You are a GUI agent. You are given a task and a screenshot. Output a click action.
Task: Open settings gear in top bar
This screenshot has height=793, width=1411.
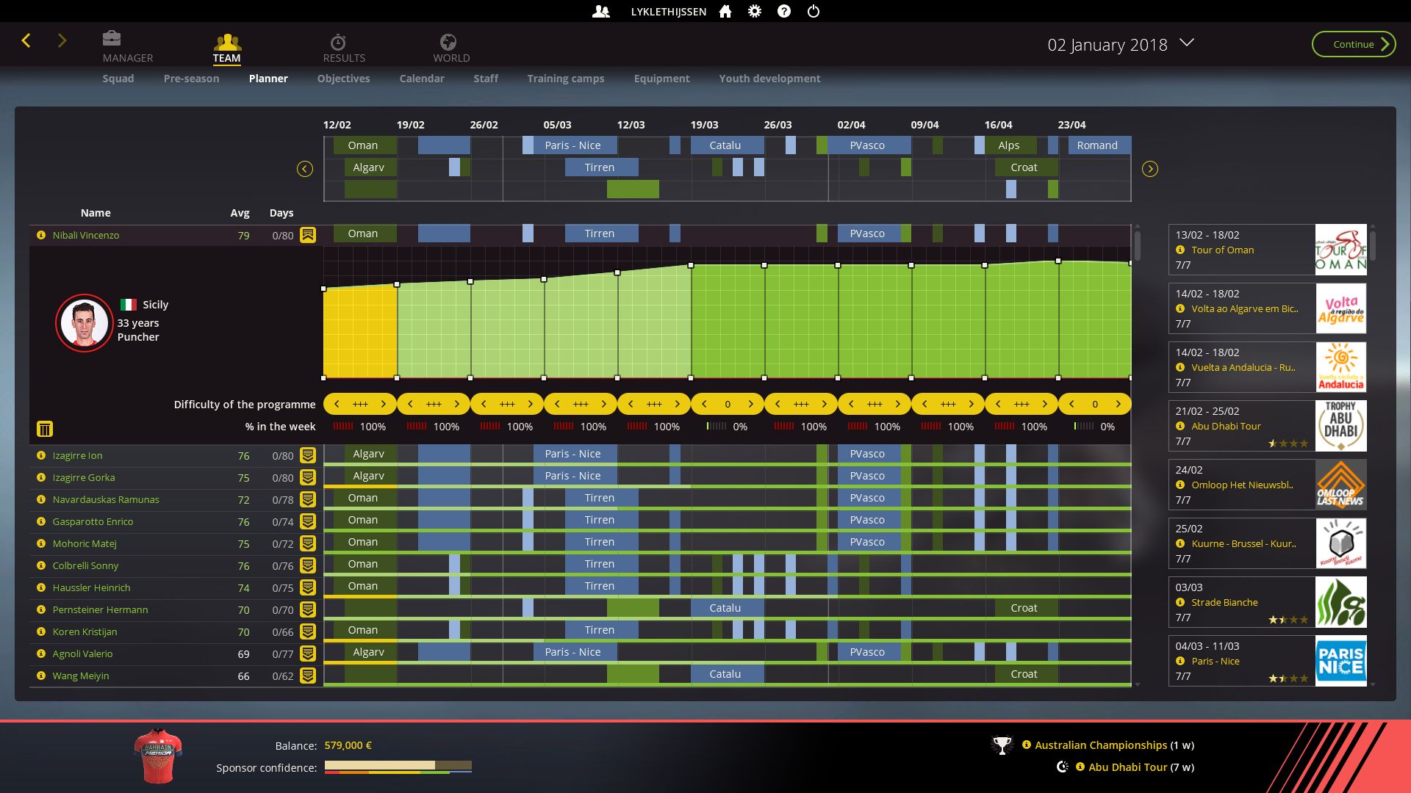(x=755, y=12)
